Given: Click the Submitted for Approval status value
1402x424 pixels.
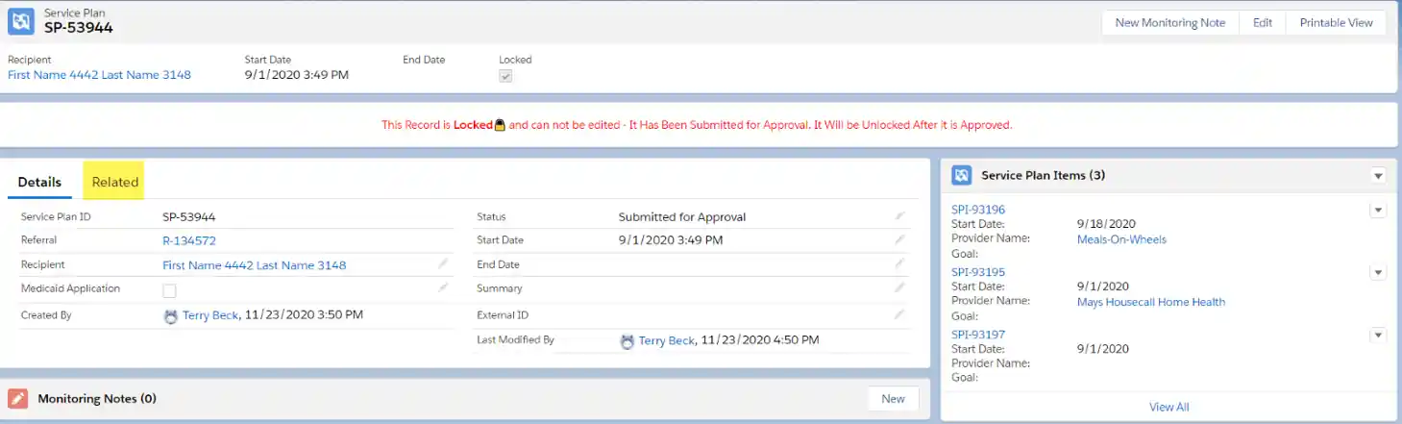Looking at the screenshot, I should point(682,217).
